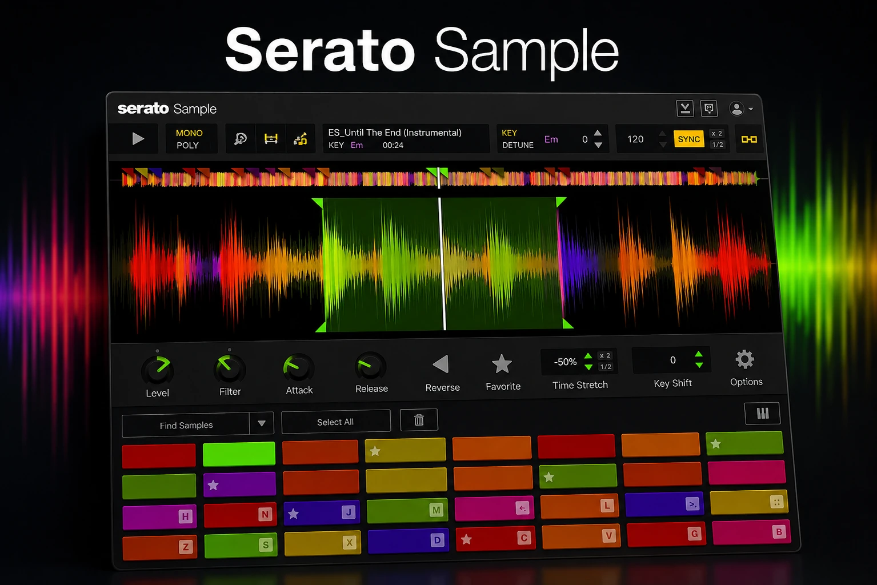The height and width of the screenshot is (585, 877).
Task: Click the Em key value beside KEY DETUNE
Action: tap(551, 139)
